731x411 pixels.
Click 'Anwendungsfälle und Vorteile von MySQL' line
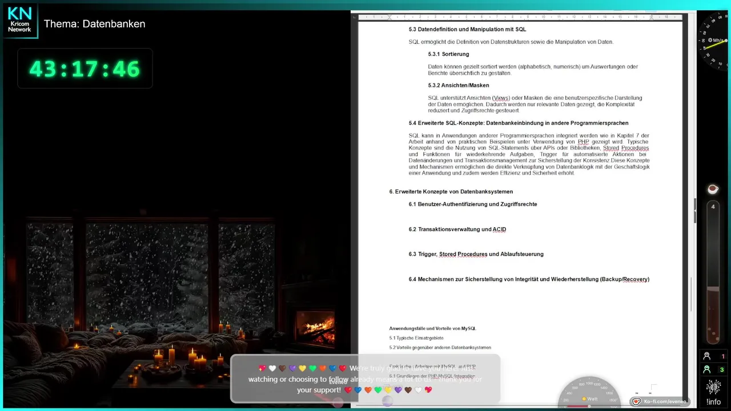[432, 329]
